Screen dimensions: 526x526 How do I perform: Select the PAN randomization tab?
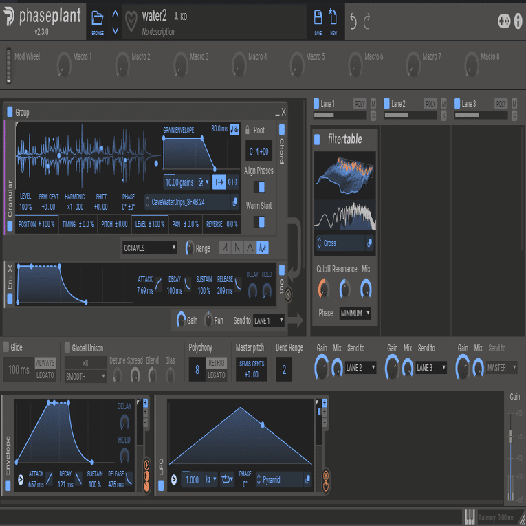point(186,224)
